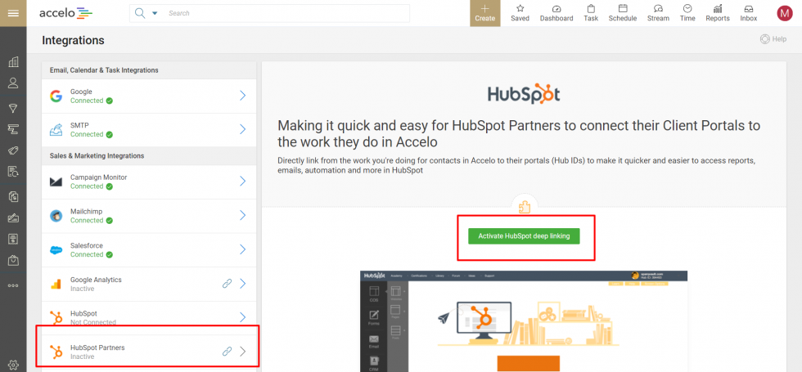802x372 pixels.
Task: Click the HubSpot Partners link icon
Action: coord(228,351)
